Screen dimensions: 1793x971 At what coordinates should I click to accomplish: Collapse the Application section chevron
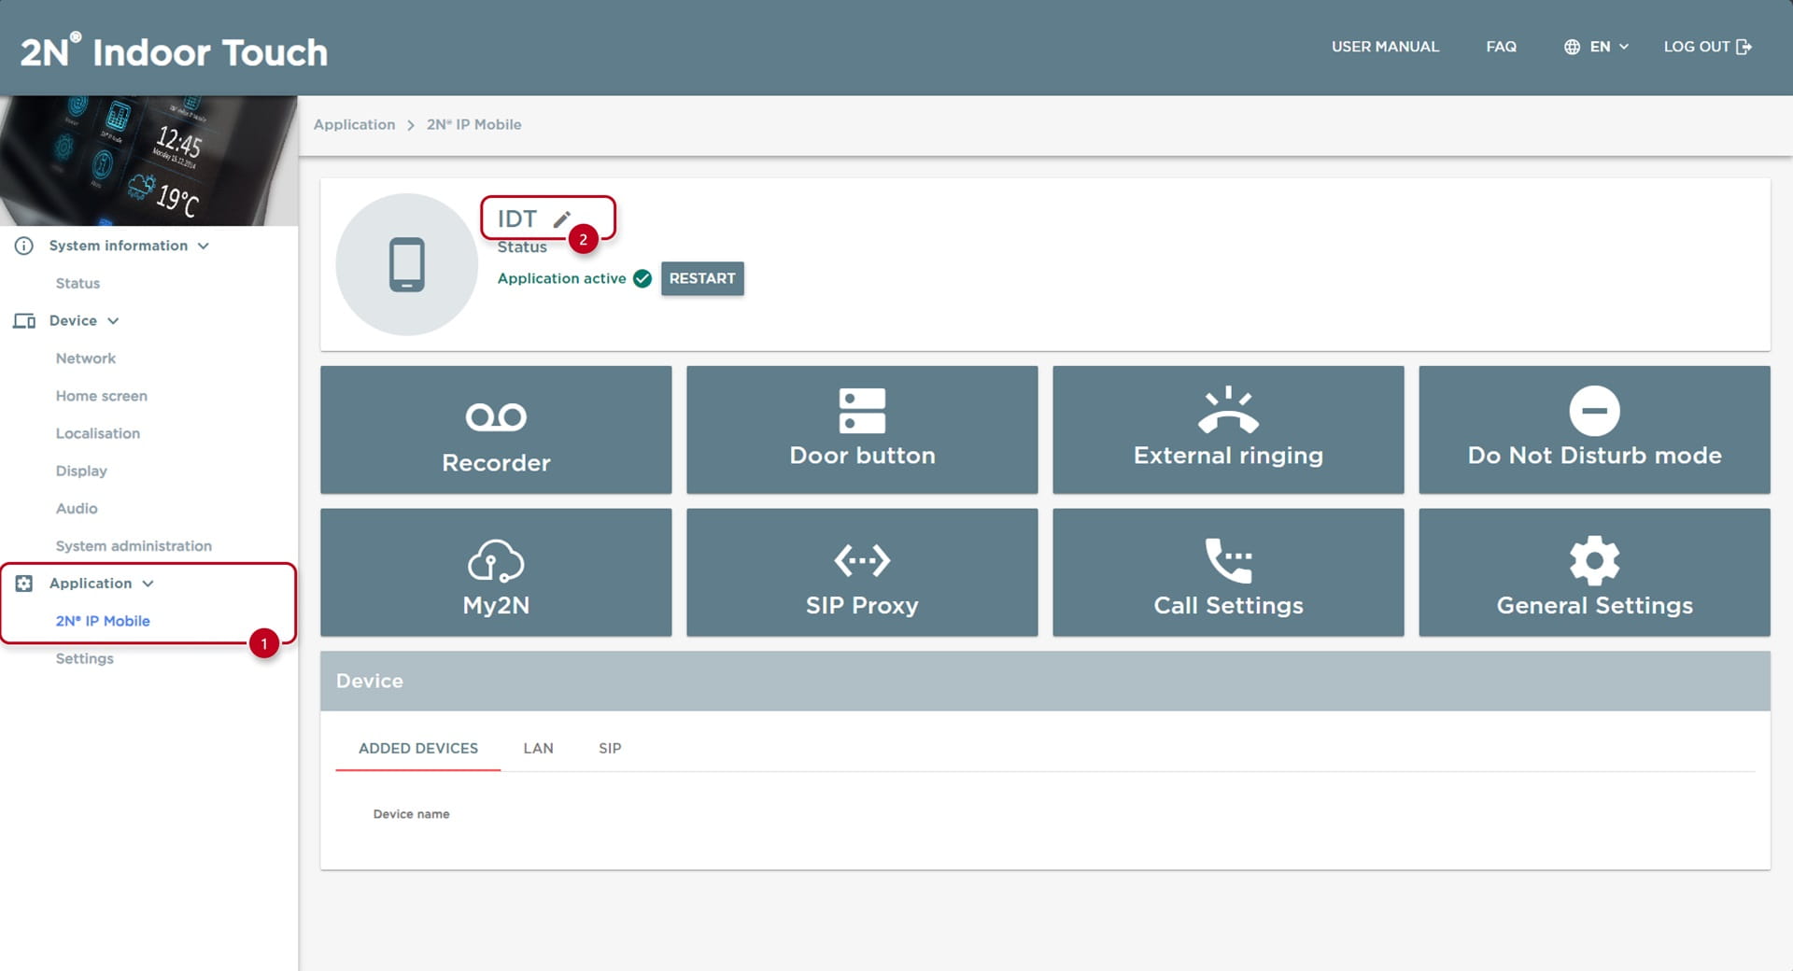click(x=148, y=584)
